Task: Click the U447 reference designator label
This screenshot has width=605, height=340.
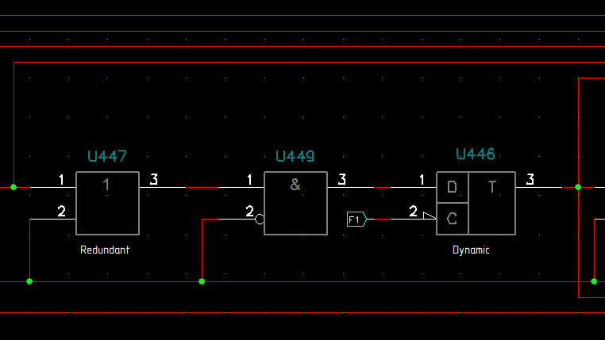Action: point(107,157)
